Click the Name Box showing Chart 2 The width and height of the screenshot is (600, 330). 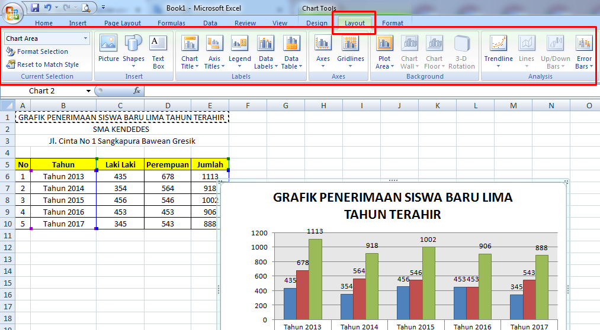coord(42,91)
